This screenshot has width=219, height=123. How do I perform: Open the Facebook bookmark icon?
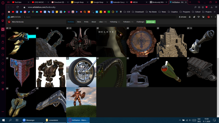click(17, 12)
